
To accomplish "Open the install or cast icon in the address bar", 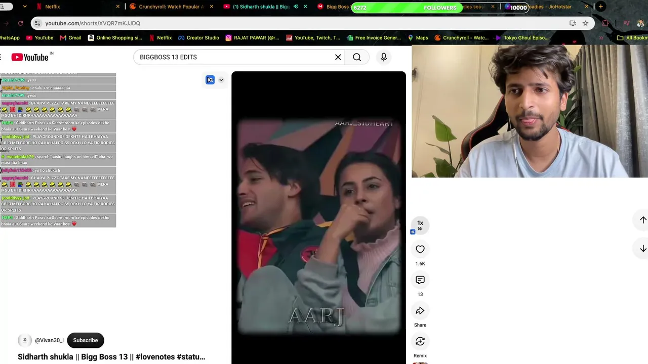I will 573,23.
